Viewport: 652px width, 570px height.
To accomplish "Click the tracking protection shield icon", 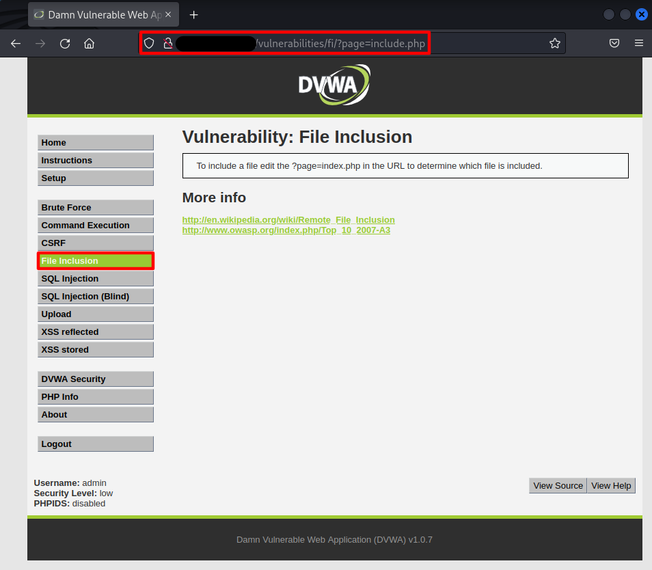I will 150,44.
